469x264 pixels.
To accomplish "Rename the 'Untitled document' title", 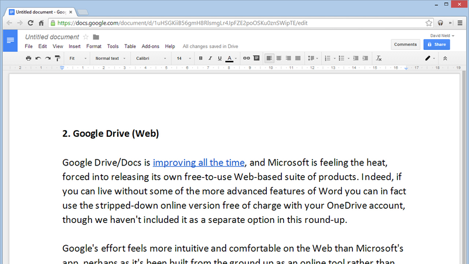I will 52,37.
